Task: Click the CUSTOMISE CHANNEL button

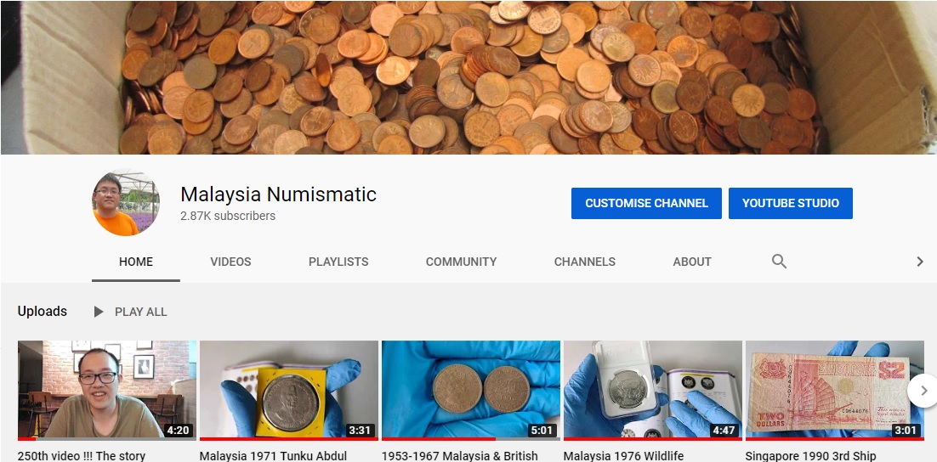Action: point(646,203)
